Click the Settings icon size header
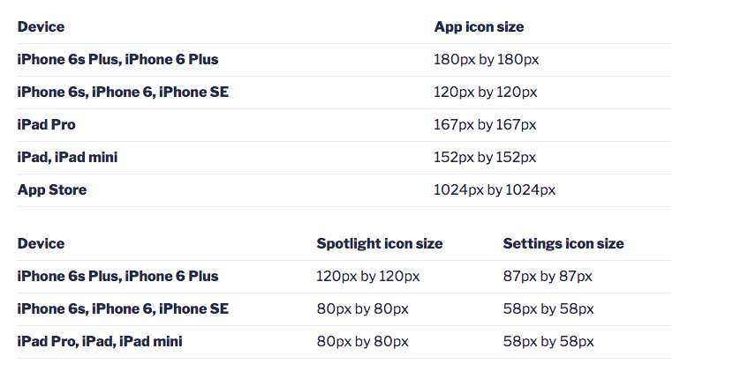 563,244
